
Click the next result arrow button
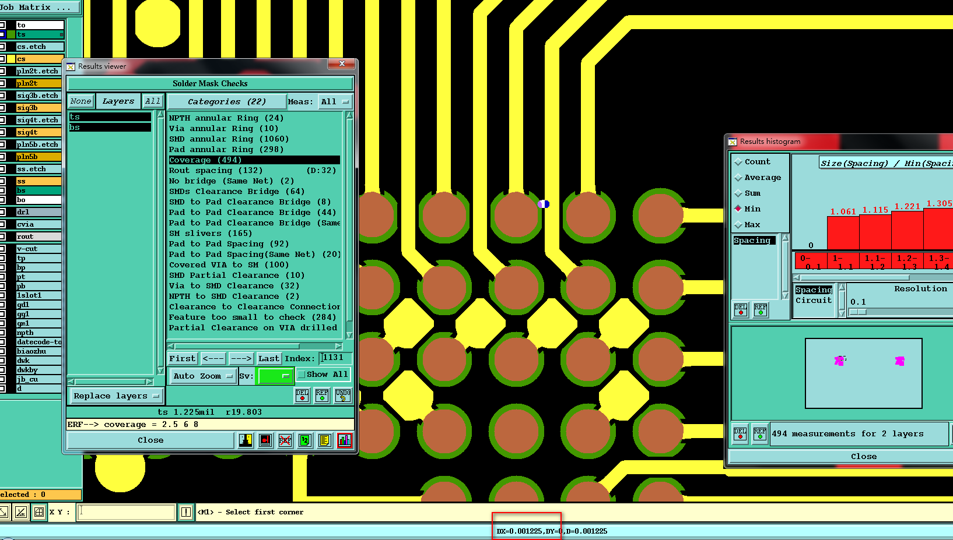point(241,359)
